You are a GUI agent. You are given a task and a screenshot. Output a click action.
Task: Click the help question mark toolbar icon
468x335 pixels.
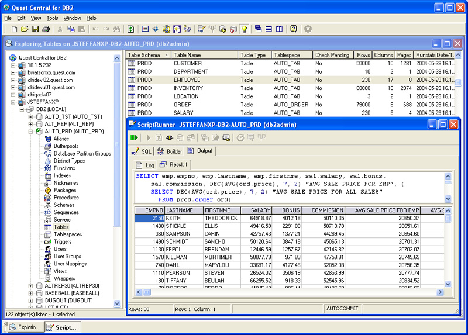coord(294,29)
